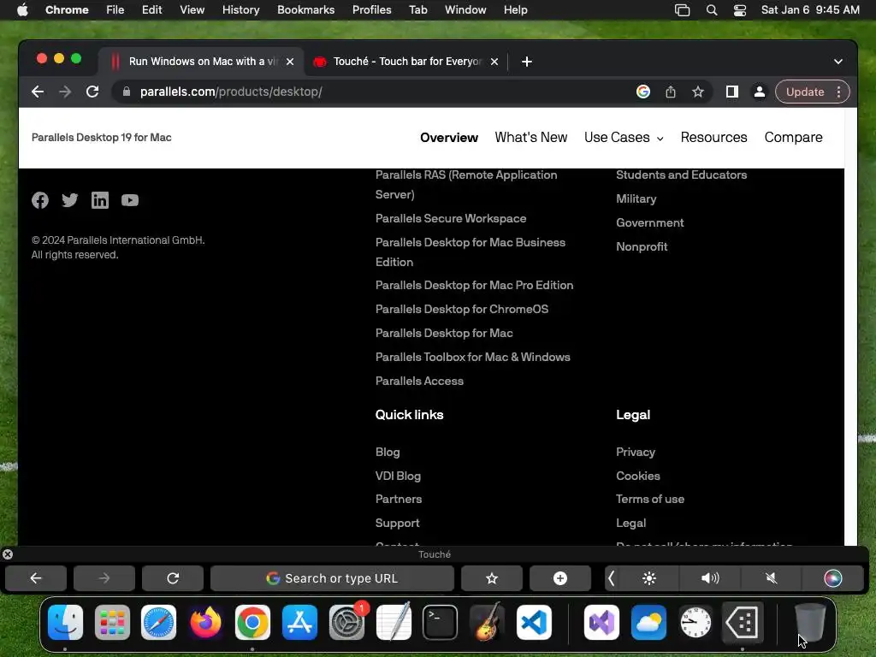
Task: Close the Touché window
Action: (x=8, y=554)
